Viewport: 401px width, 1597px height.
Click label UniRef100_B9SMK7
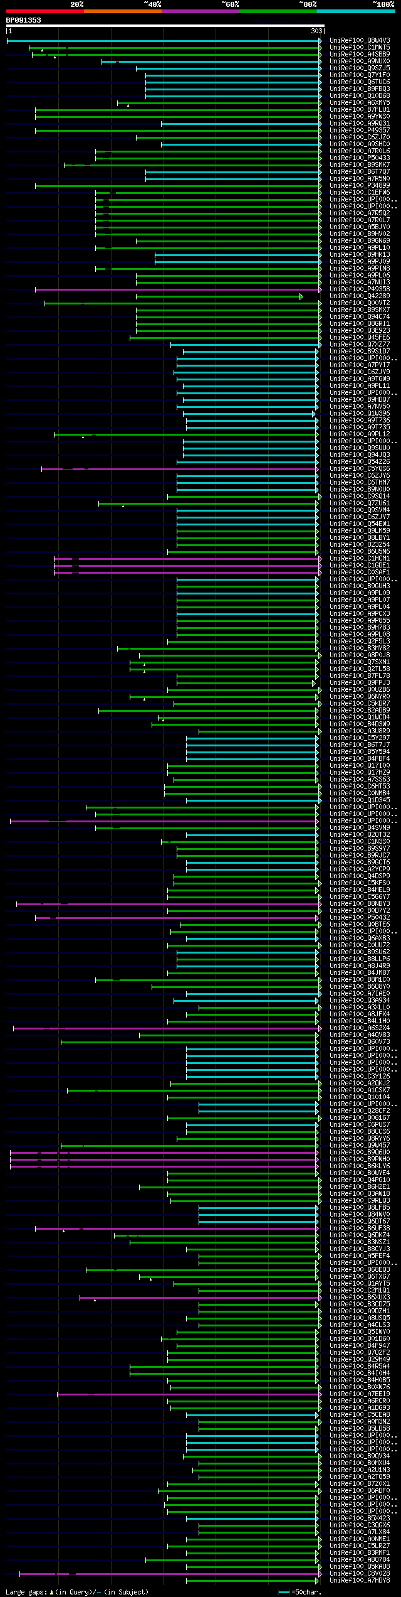click(x=360, y=165)
